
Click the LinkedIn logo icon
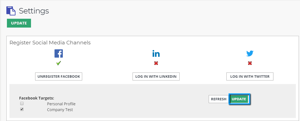[x=156, y=53]
